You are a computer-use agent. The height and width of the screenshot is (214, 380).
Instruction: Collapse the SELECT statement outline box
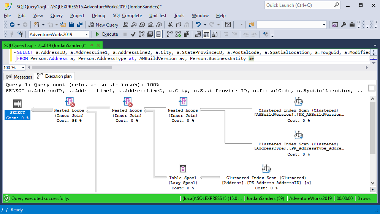click(14, 52)
